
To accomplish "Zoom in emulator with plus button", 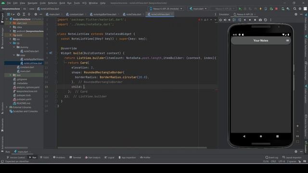I will pyautogui.click(x=297, y=126).
